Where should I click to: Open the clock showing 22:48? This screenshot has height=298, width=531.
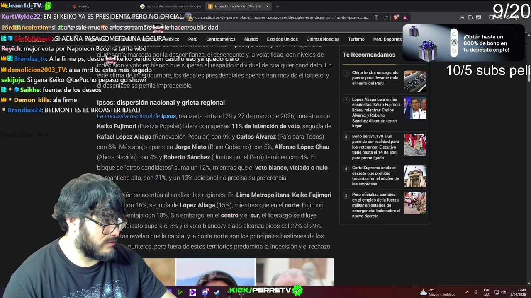pyautogui.click(x=518, y=292)
